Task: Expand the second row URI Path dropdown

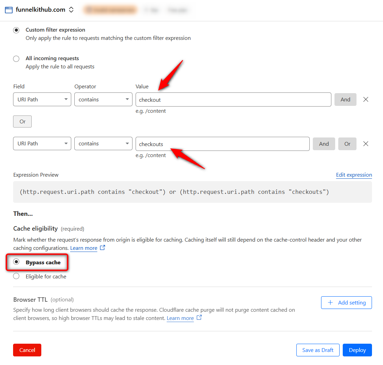Action: click(x=42, y=144)
